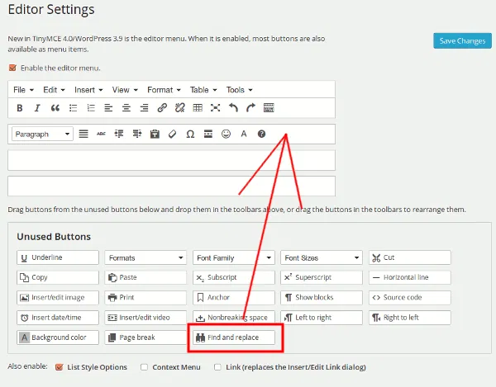The image size is (496, 387).
Task: Click the Special character omega icon
Action: click(x=190, y=134)
